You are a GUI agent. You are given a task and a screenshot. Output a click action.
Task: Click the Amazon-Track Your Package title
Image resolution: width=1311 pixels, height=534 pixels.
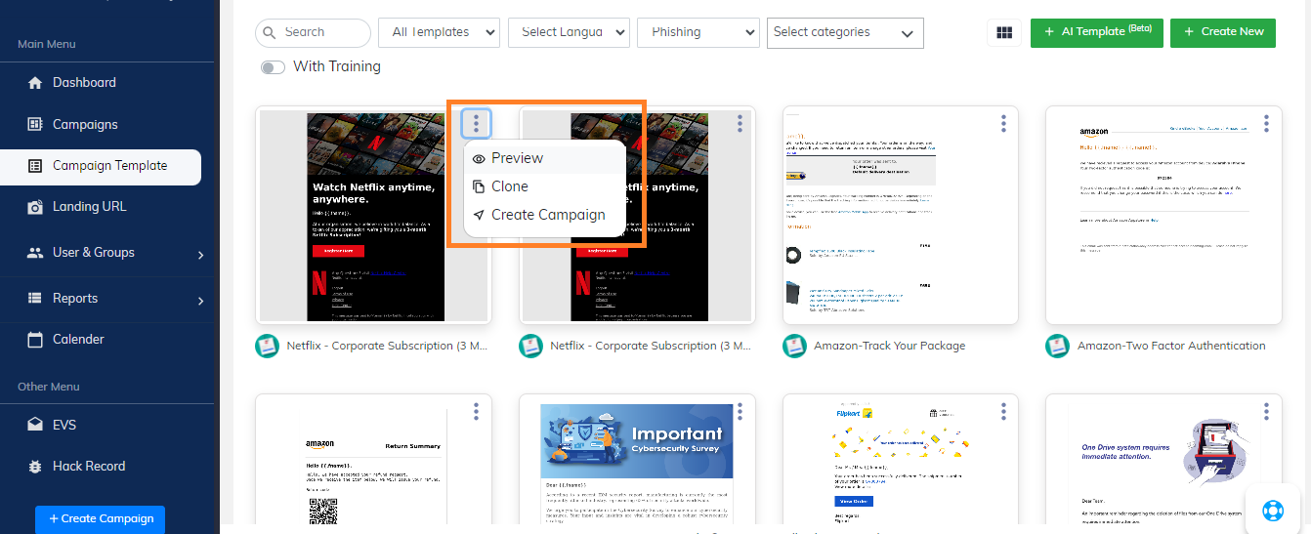pos(889,346)
